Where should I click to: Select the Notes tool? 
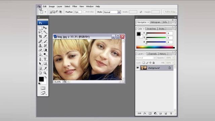(40, 69)
